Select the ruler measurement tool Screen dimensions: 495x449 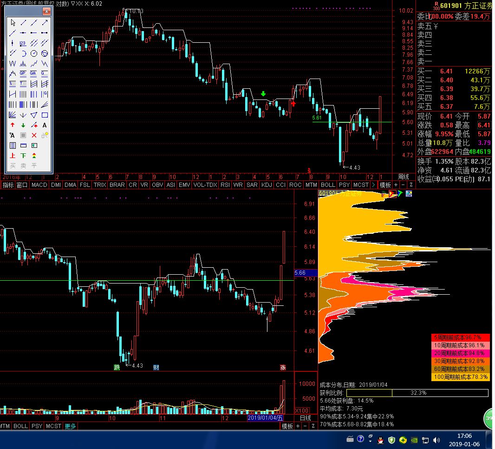point(23,145)
